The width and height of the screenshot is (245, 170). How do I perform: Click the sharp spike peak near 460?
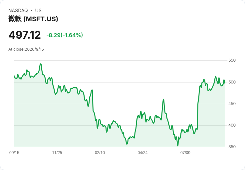pos(163,99)
